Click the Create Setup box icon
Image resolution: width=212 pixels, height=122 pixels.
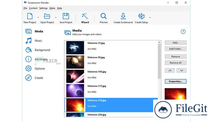coord(141,16)
